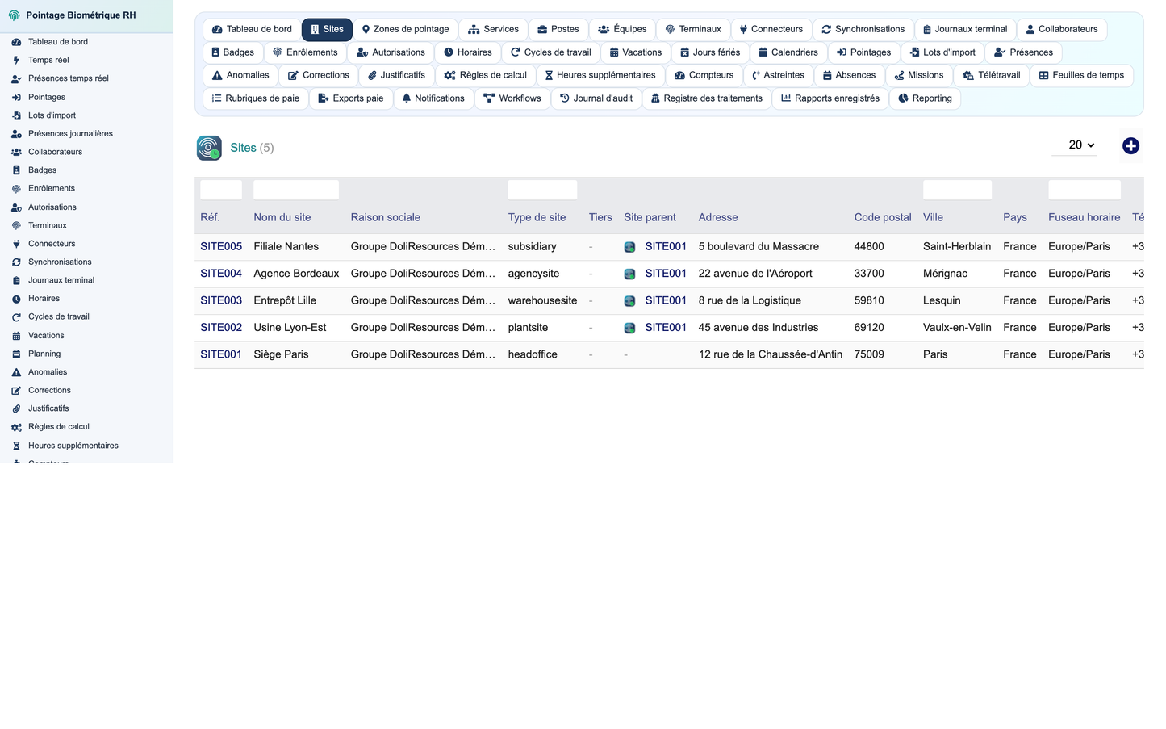This screenshot has width=1166, height=729.
Task: Click the Ville filter input field
Action: tap(957, 190)
